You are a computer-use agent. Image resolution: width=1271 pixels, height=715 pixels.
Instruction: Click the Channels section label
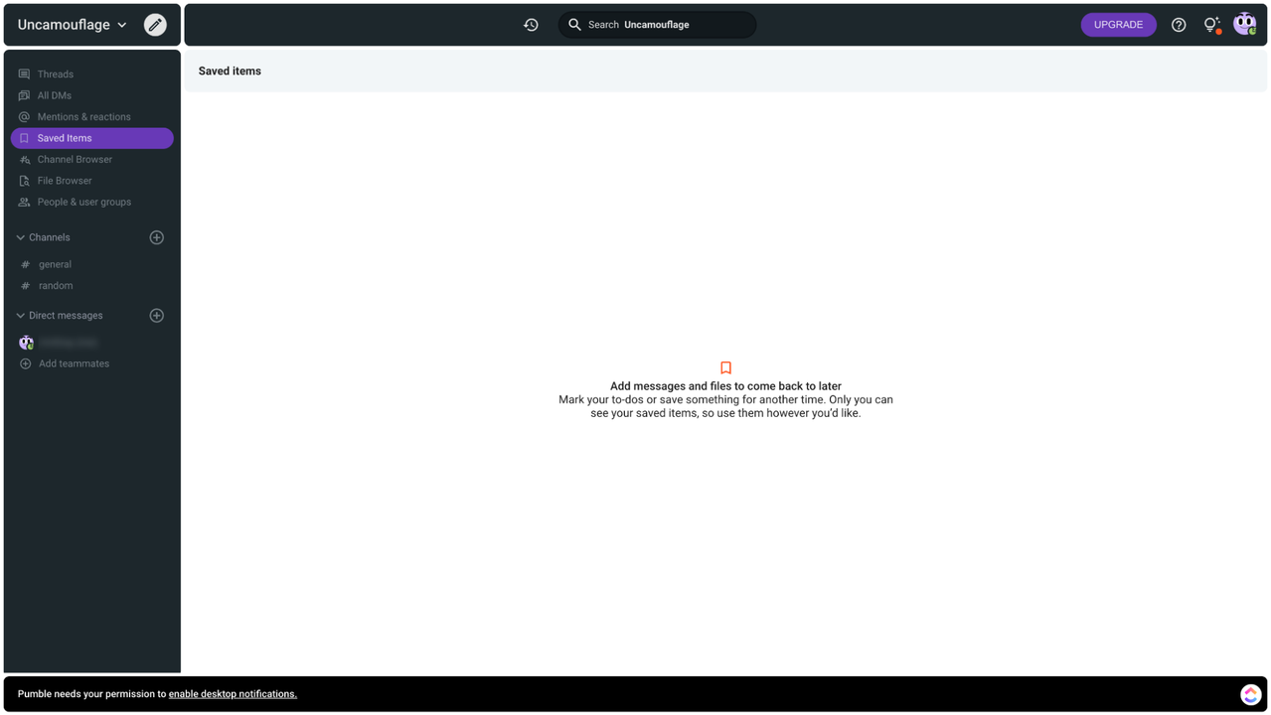(50, 237)
